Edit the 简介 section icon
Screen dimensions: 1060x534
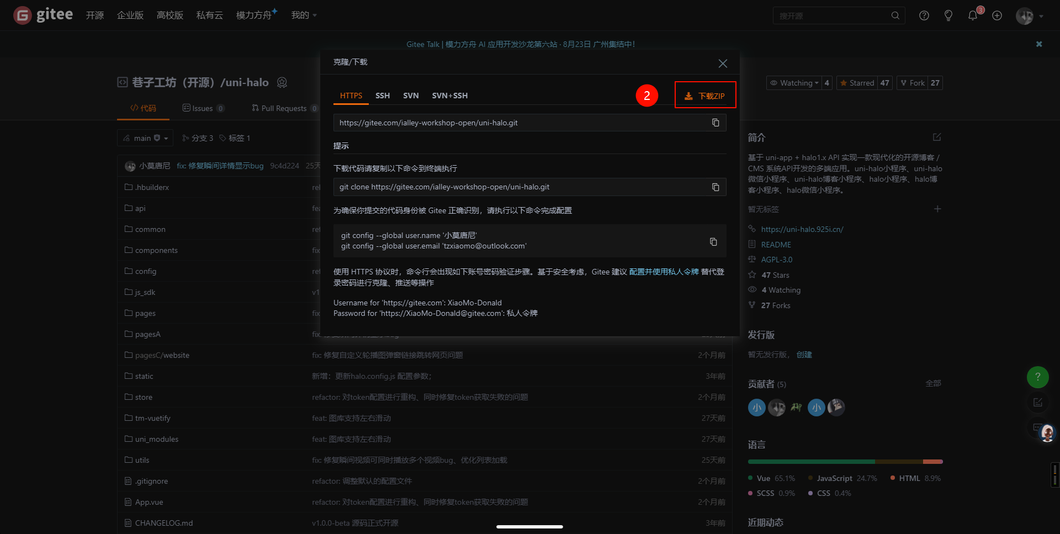937,137
